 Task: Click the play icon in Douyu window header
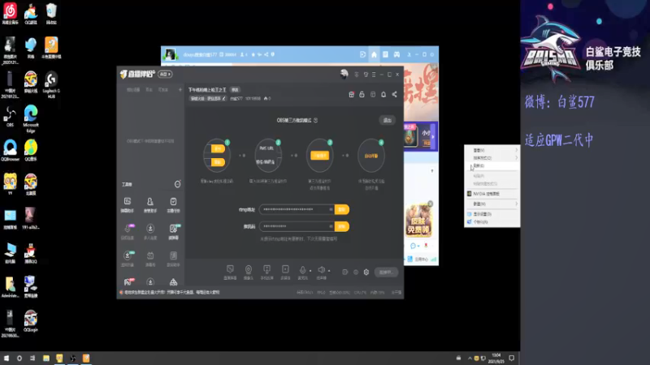[x=362, y=54]
